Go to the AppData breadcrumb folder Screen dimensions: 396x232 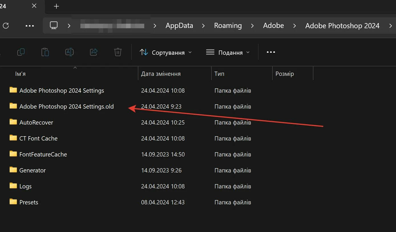[179, 26]
